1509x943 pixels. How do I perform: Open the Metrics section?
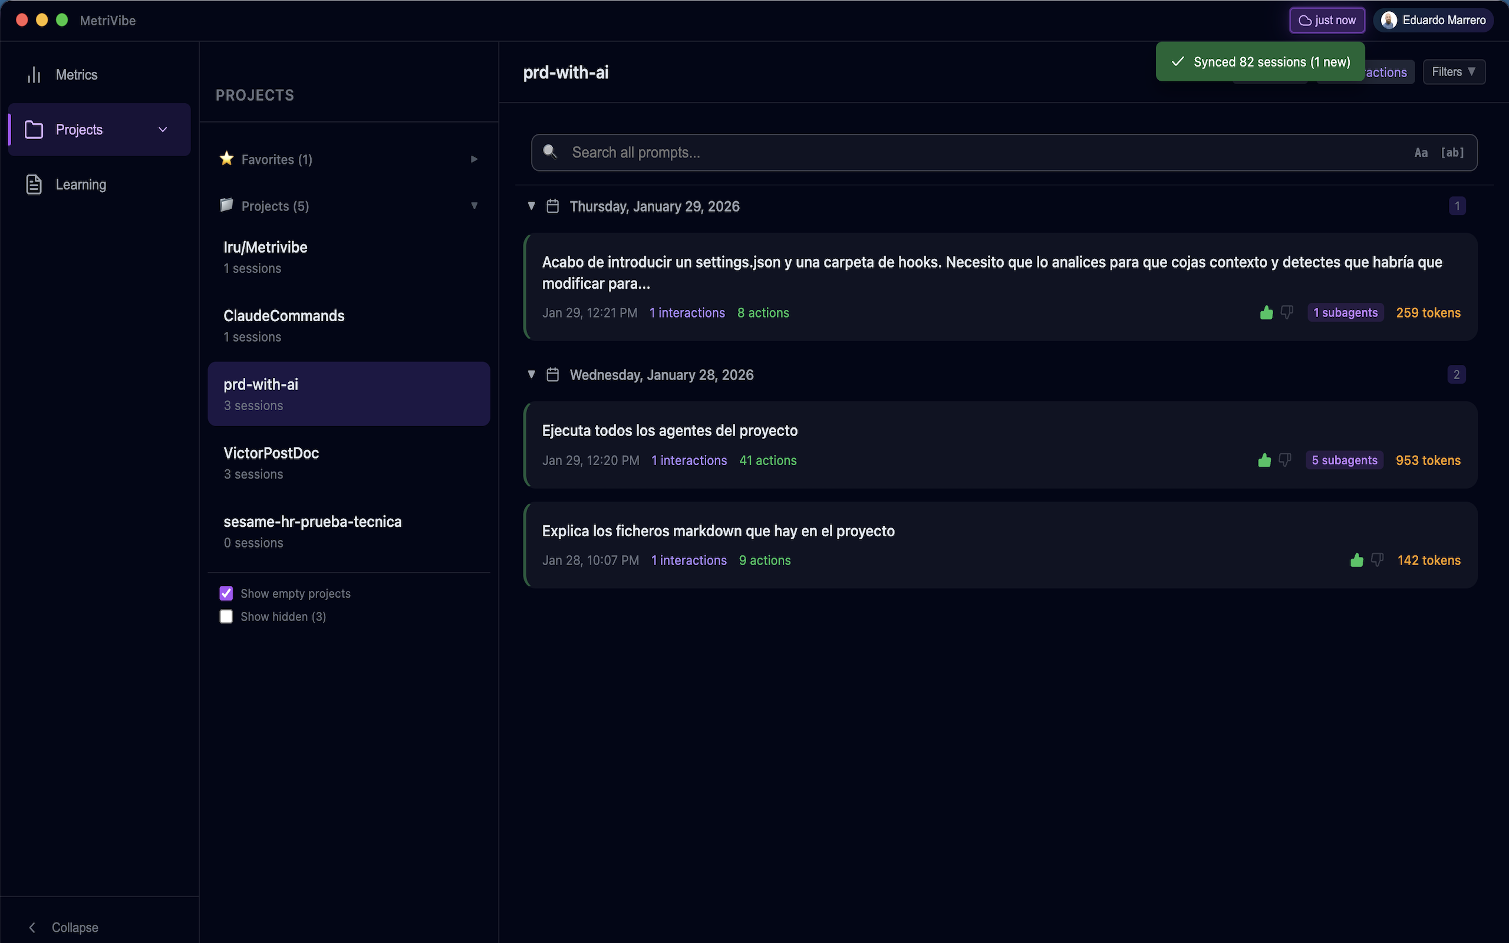tap(77, 74)
